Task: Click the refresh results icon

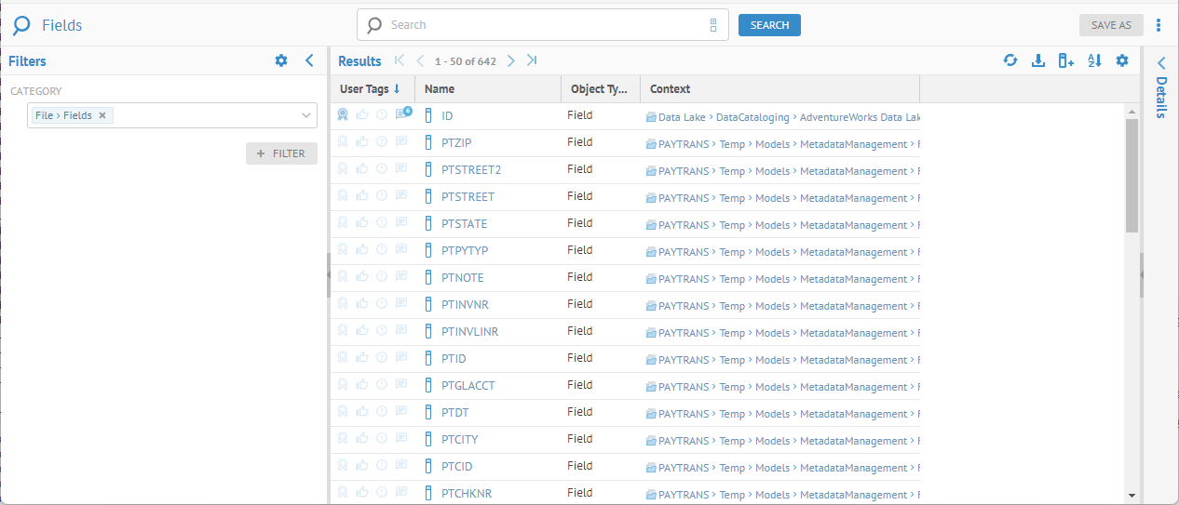Action: point(1010,60)
